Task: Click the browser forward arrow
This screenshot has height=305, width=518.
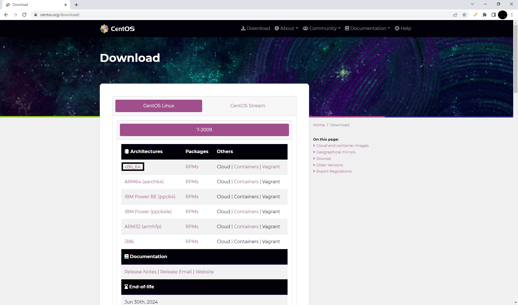Action: pos(15,15)
